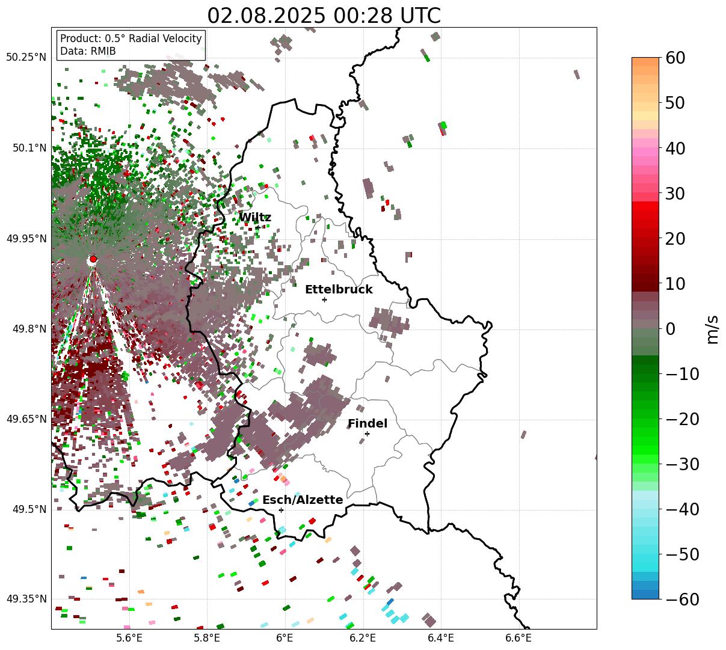Pick the bright green -25 m/s colorbar band
This screenshot has width=726, height=650.
[x=645, y=441]
